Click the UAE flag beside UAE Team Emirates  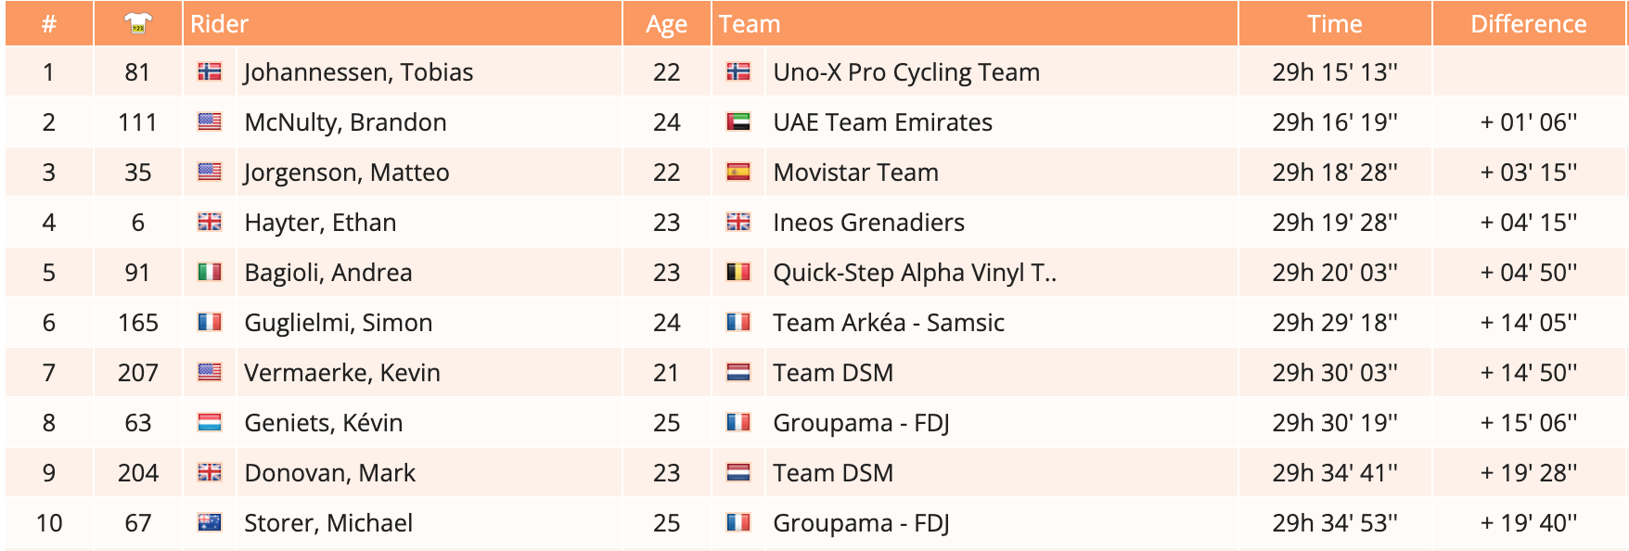coord(738,122)
